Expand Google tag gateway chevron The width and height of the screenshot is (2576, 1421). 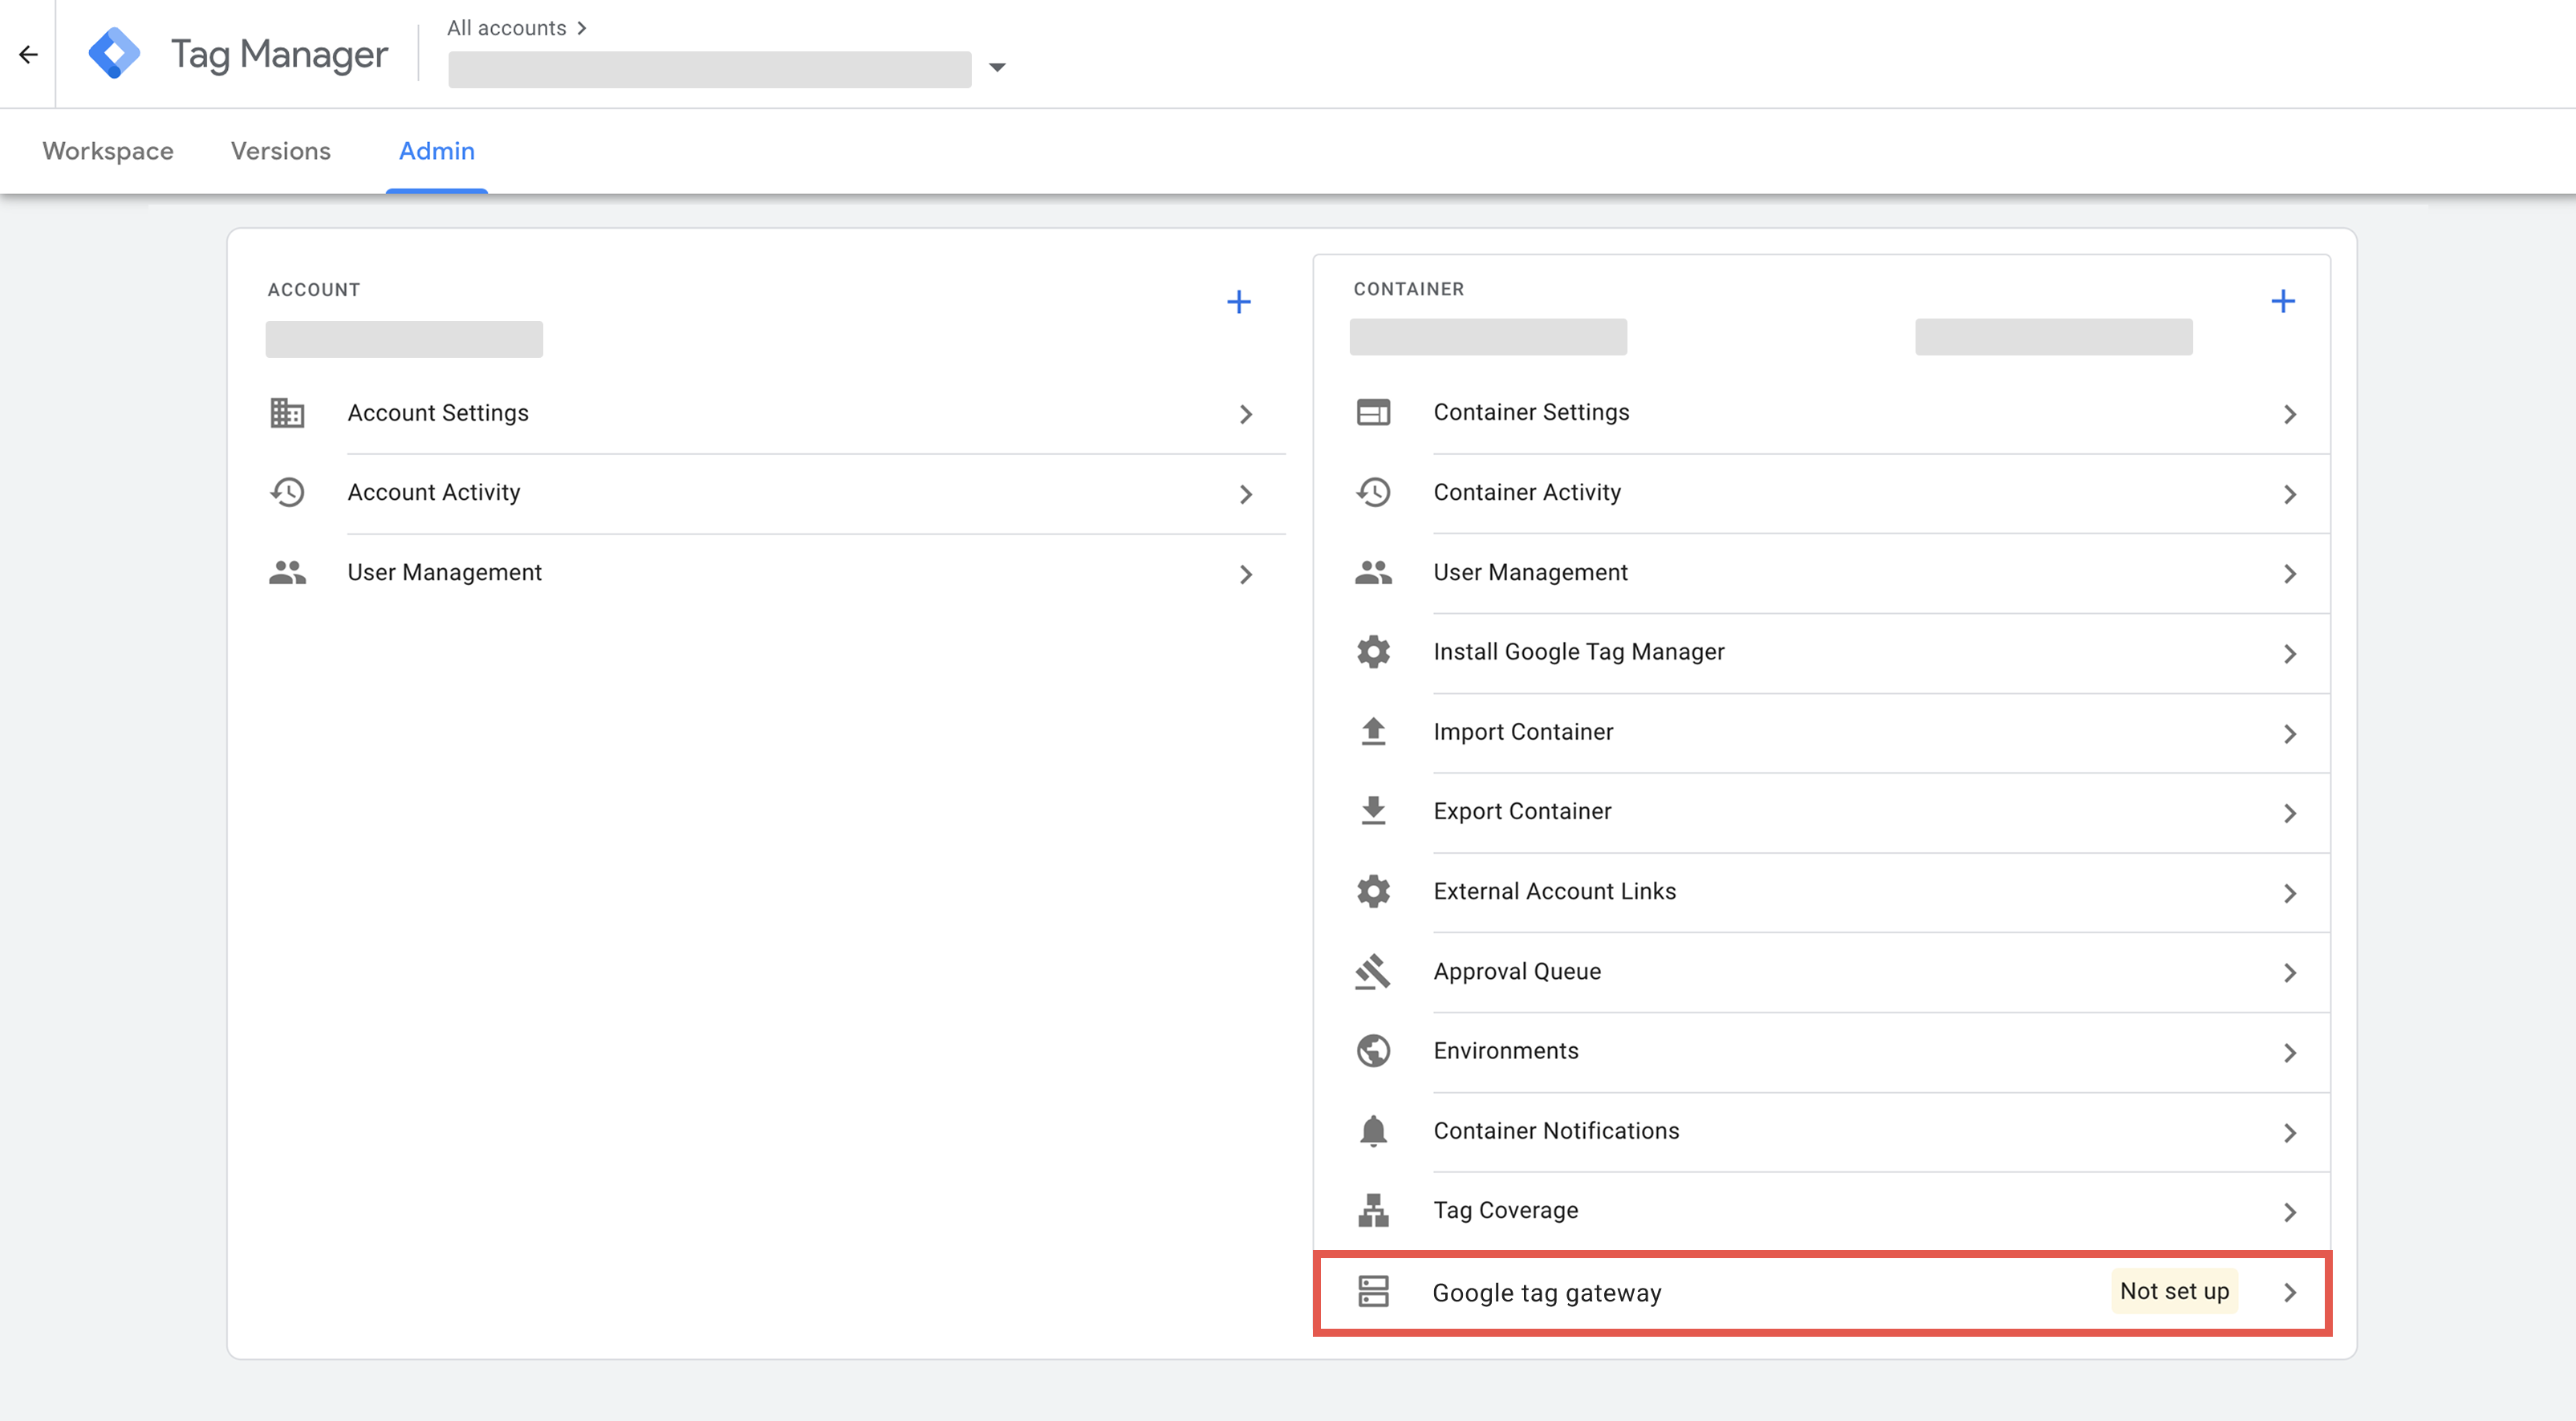click(2290, 1293)
